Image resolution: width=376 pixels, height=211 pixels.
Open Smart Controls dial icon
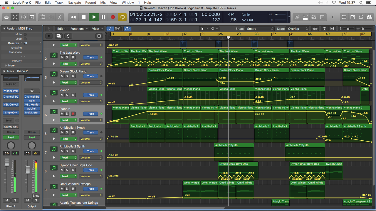(x=43, y=17)
